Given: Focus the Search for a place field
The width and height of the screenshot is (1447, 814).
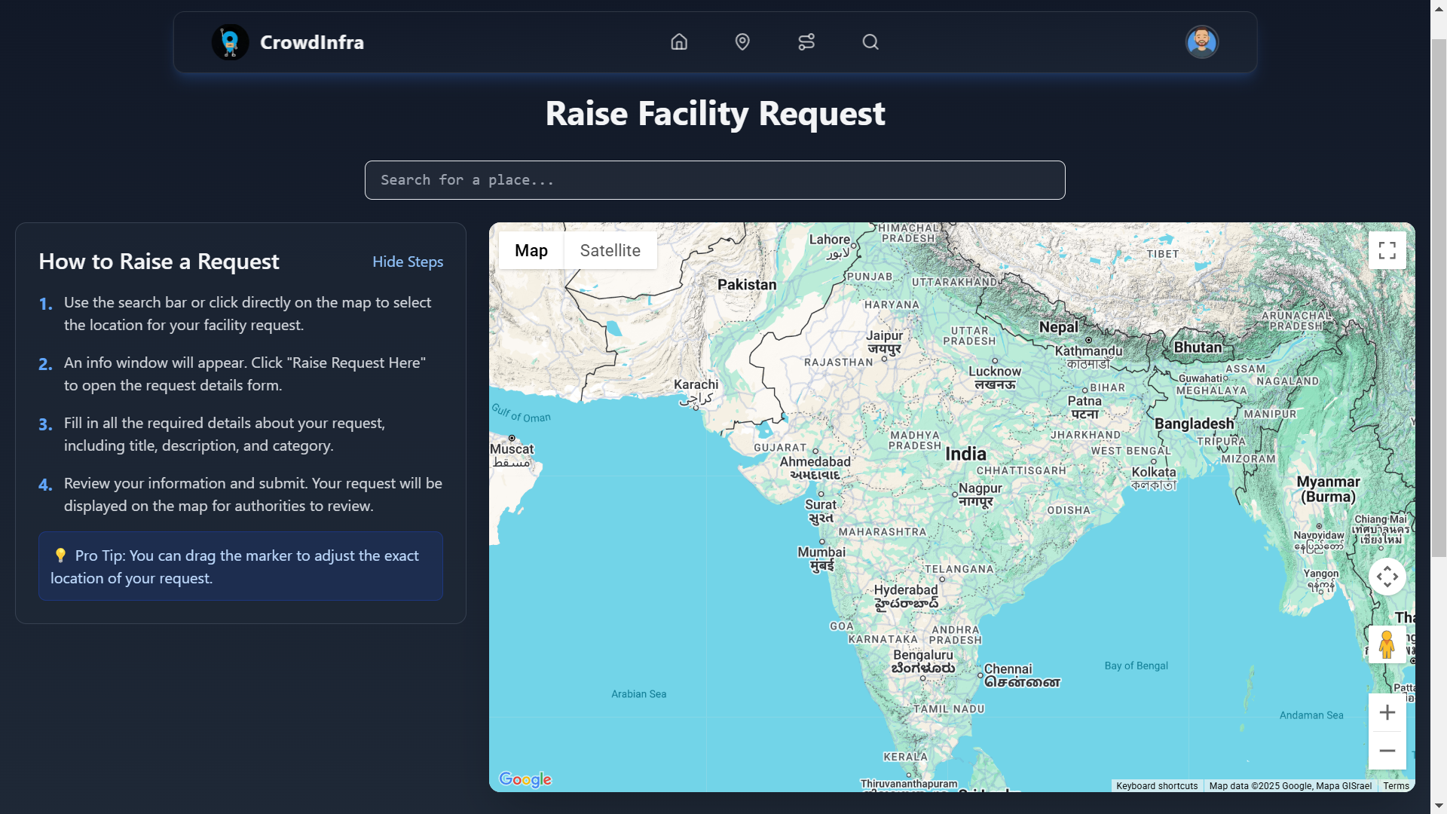Looking at the screenshot, I should tap(714, 180).
